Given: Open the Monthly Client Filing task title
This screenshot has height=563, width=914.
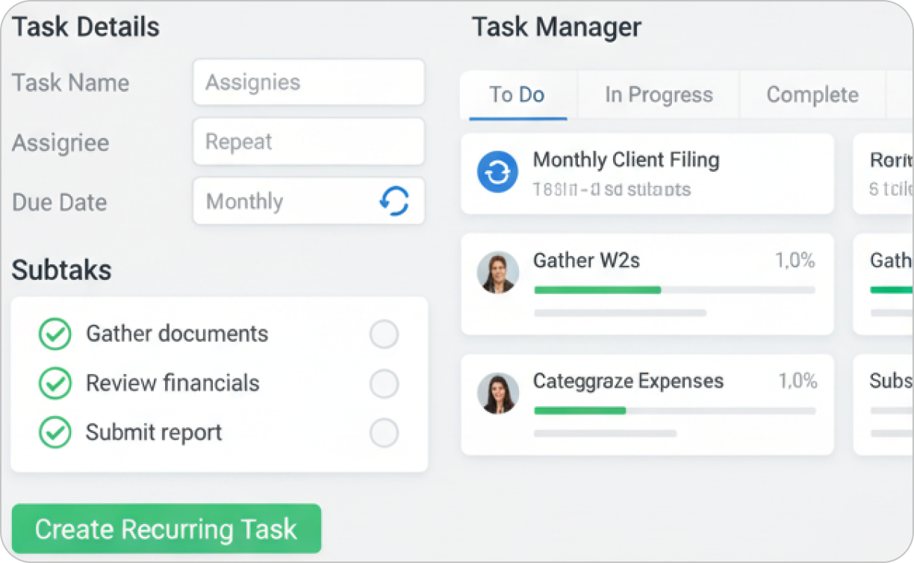Looking at the screenshot, I should click(x=626, y=160).
